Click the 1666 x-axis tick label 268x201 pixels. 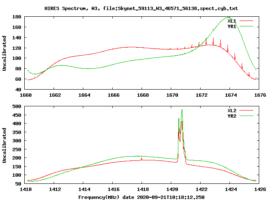coord(113,95)
